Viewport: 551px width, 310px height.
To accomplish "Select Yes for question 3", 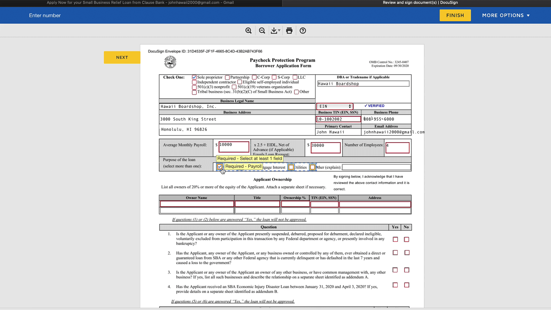I will [395, 270].
